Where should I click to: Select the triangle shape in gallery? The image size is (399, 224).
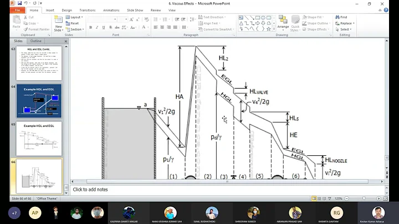tap(241, 23)
